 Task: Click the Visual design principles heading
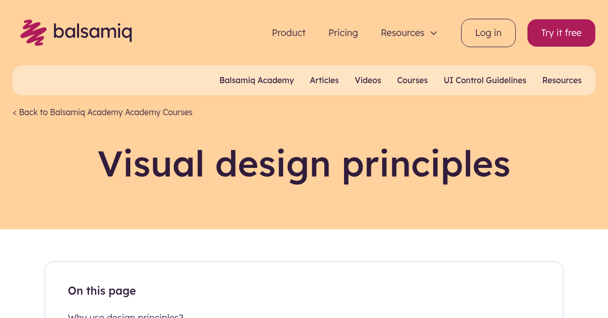[304, 164]
